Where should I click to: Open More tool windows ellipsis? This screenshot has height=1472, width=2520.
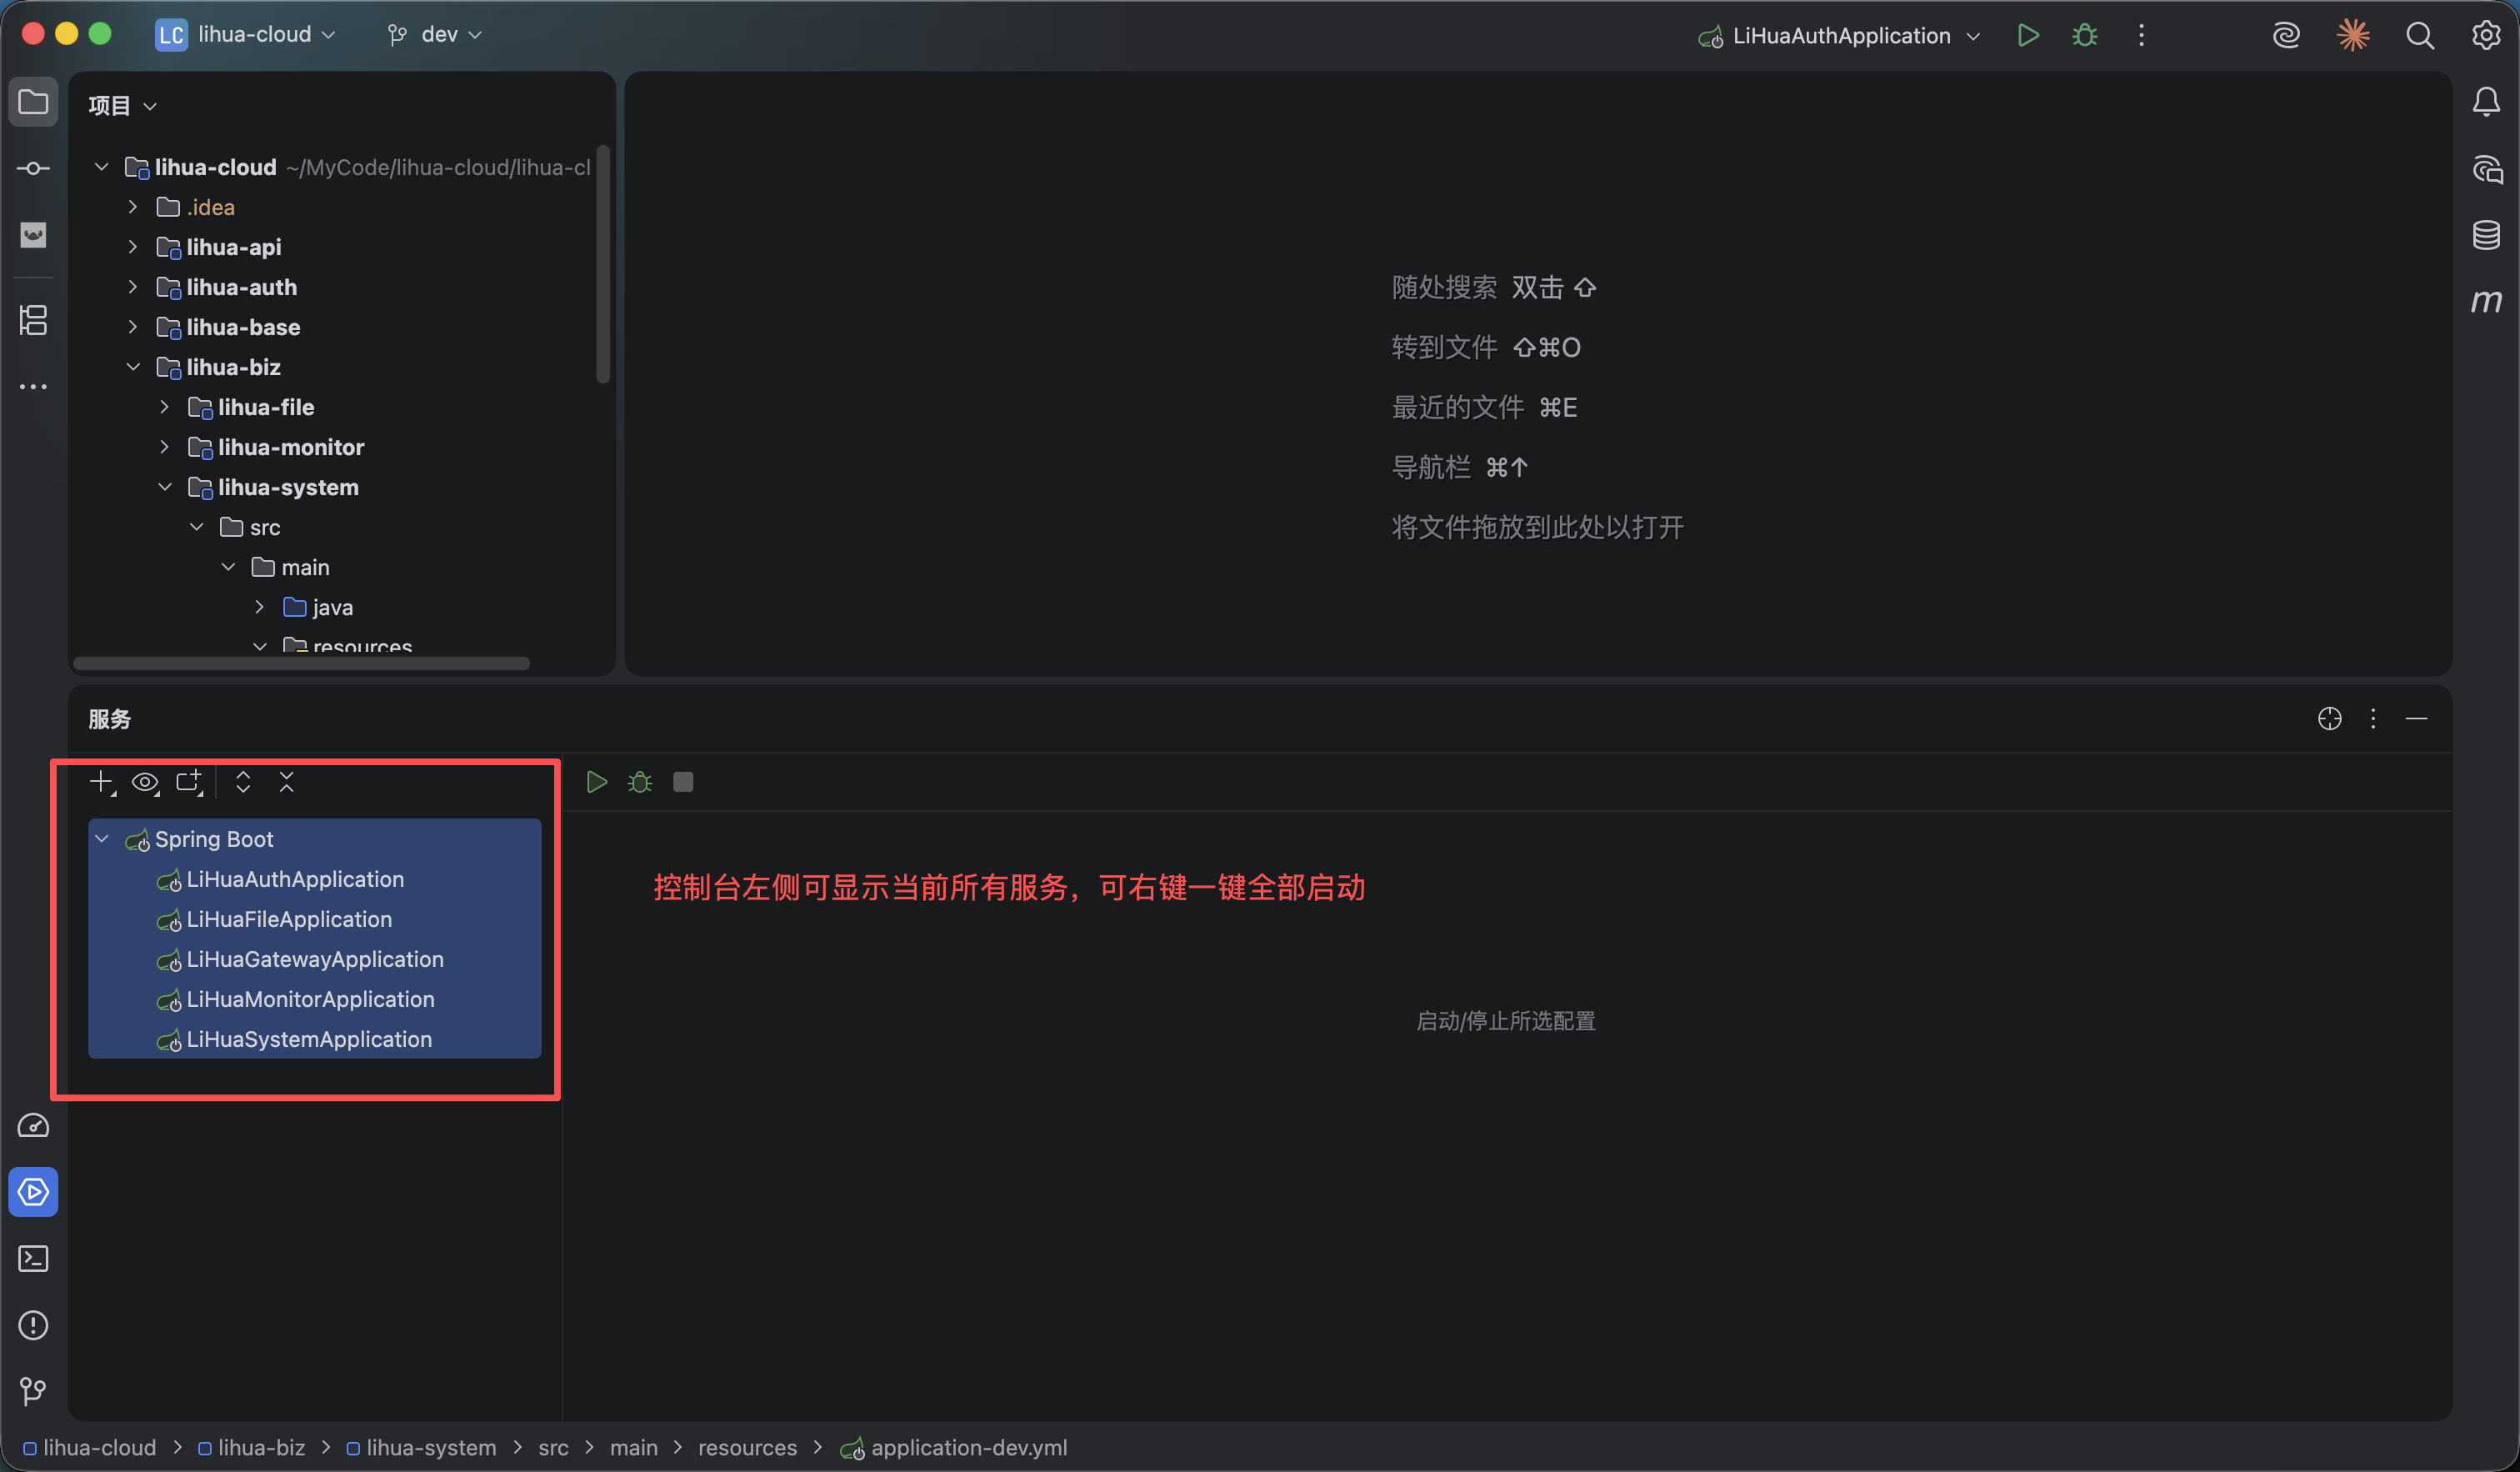(33, 387)
